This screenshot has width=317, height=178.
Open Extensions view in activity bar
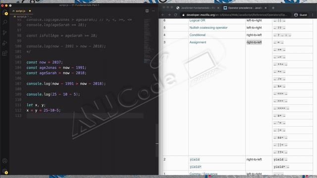click(5, 53)
